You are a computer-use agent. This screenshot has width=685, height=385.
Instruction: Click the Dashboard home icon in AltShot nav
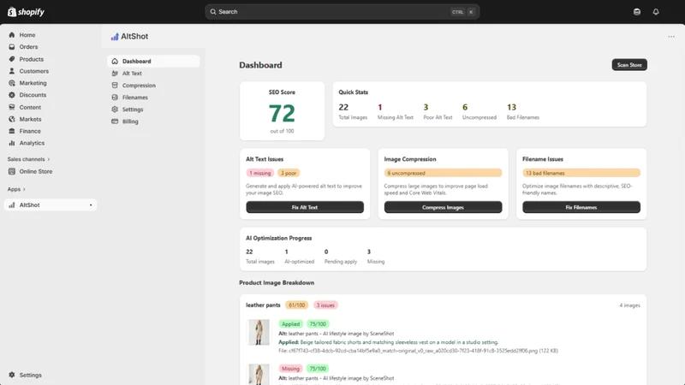coord(115,61)
